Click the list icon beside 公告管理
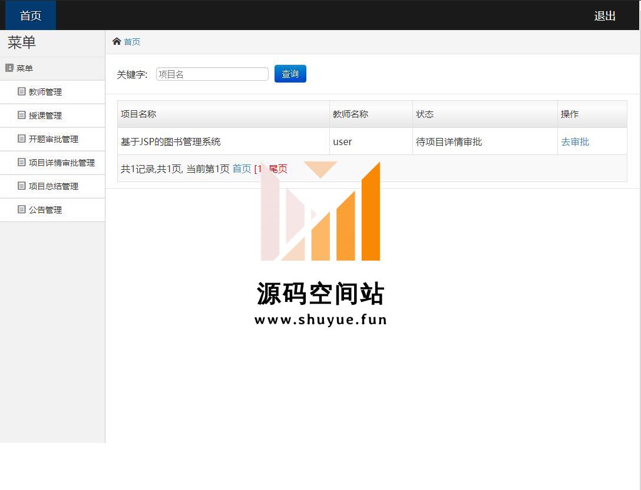The width and height of the screenshot is (641, 490). [22, 209]
